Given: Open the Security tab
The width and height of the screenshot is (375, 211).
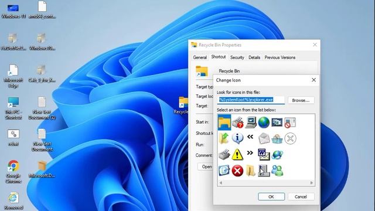Looking at the screenshot, I should [237, 57].
